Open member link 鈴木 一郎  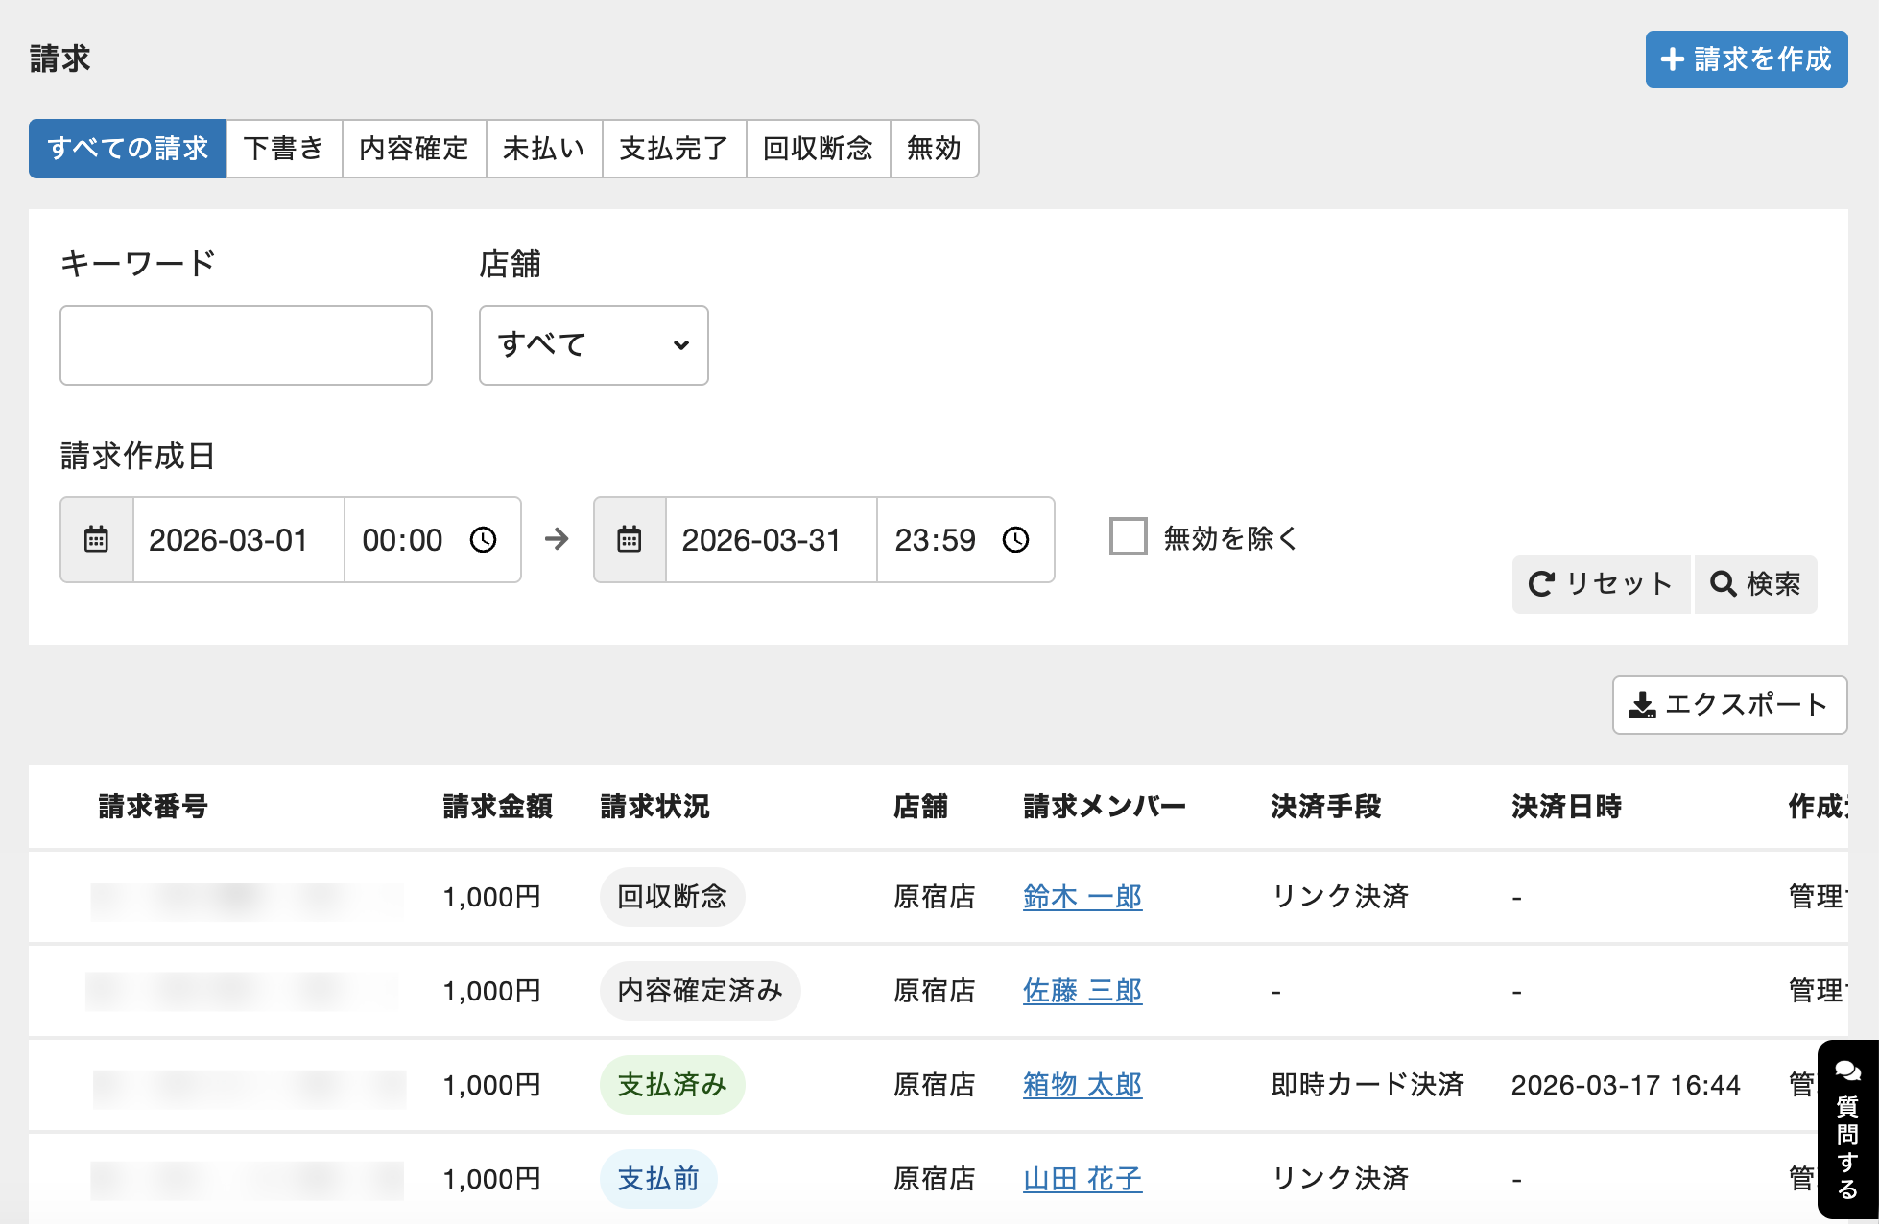[x=1082, y=897]
